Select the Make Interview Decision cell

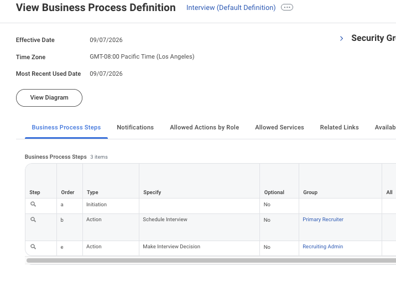[x=199, y=248]
